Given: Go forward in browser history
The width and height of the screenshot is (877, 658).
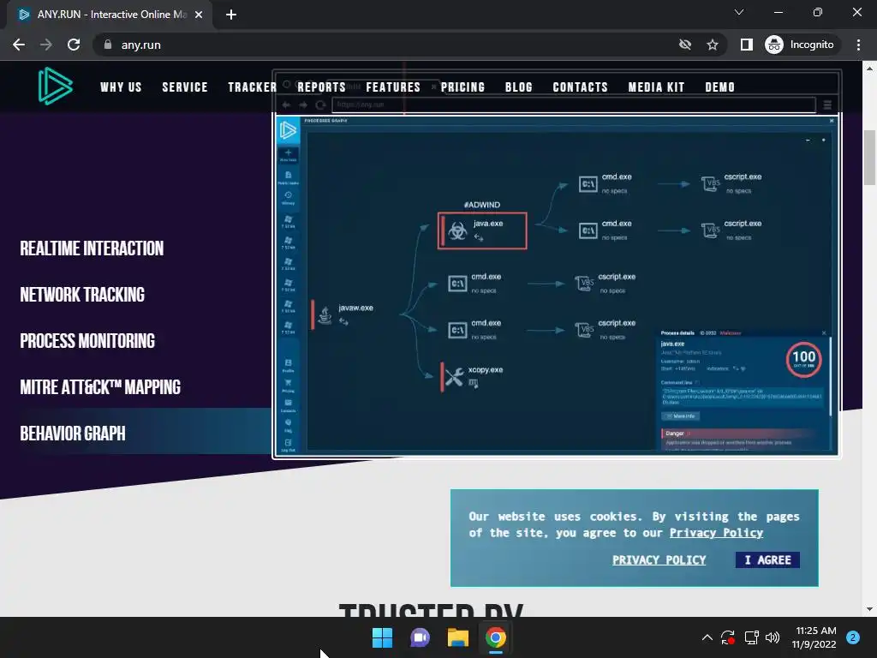Looking at the screenshot, I should 46,45.
